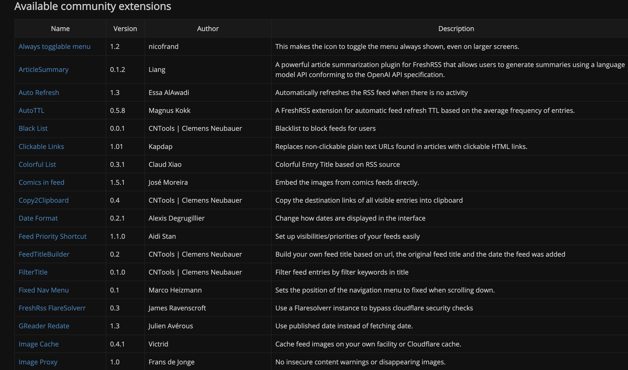Image resolution: width=628 pixels, height=370 pixels.
Task: Open the Always togglable menu extension link
Action: 54,46
